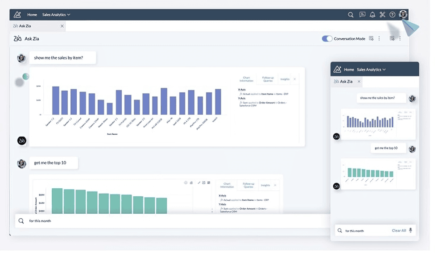This screenshot has height=257, width=435.
Task: Open the global search from the top bar
Action: pos(351,14)
